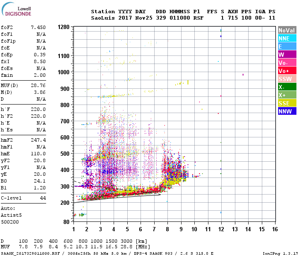Click the hmF2 value 247.4

pyautogui.click(x=38, y=140)
